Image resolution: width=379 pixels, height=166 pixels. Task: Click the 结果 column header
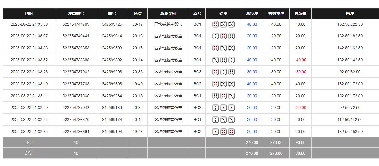pos(223,13)
